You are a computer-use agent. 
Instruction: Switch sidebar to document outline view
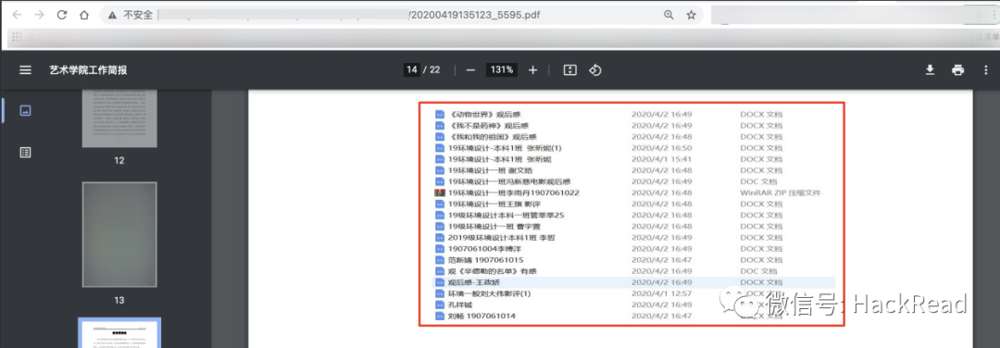26,153
